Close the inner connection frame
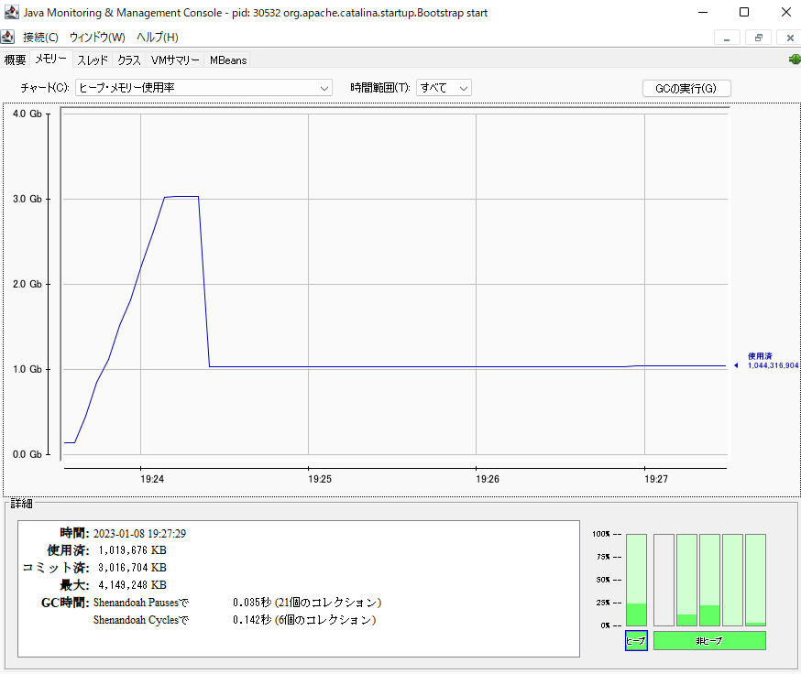This screenshot has width=801, height=674. click(789, 38)
